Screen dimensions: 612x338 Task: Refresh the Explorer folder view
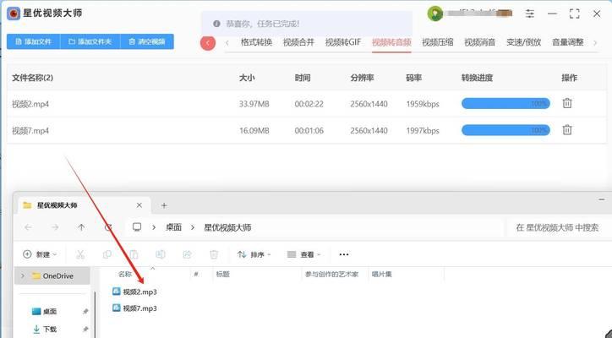pos(108,227)
